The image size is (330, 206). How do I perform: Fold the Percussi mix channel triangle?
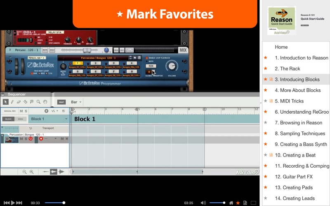pos(10,50)
